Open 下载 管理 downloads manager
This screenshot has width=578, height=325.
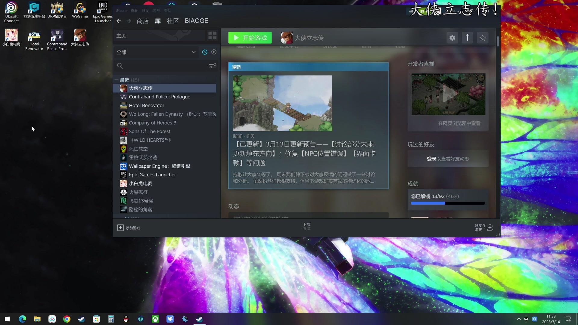pyautogui.click(x=306, y=226)
